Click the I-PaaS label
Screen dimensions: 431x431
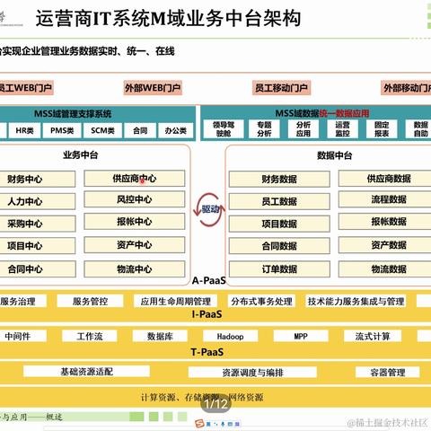pos(207,314)
